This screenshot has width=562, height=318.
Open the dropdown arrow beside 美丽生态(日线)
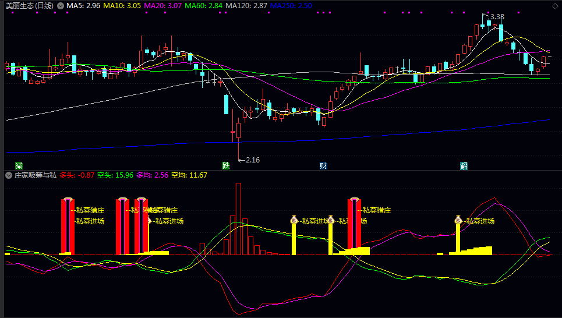click(x=61, y=6)
